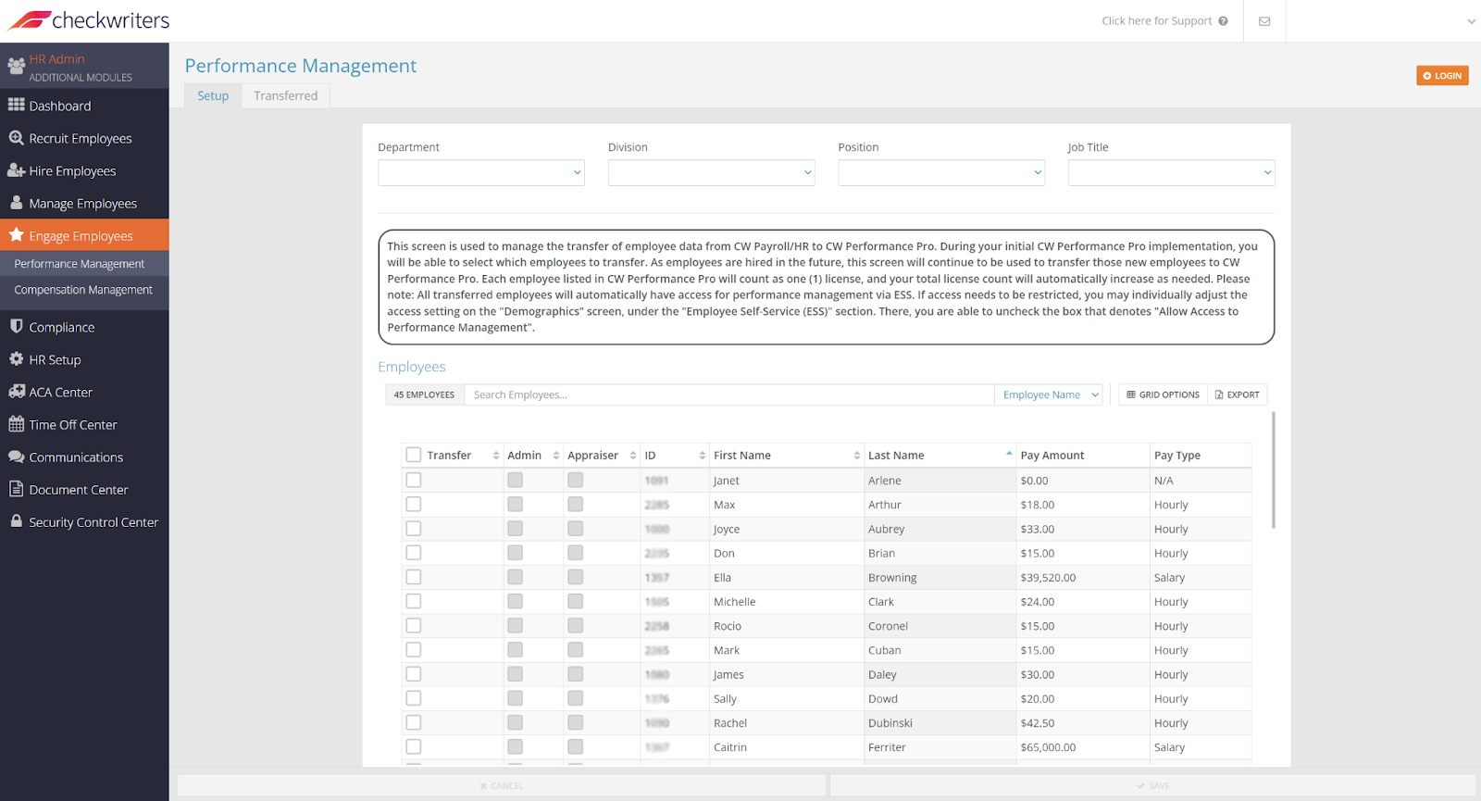Click the Support help question mark icon
The image size is (1481, 801).
[1223, 21]
